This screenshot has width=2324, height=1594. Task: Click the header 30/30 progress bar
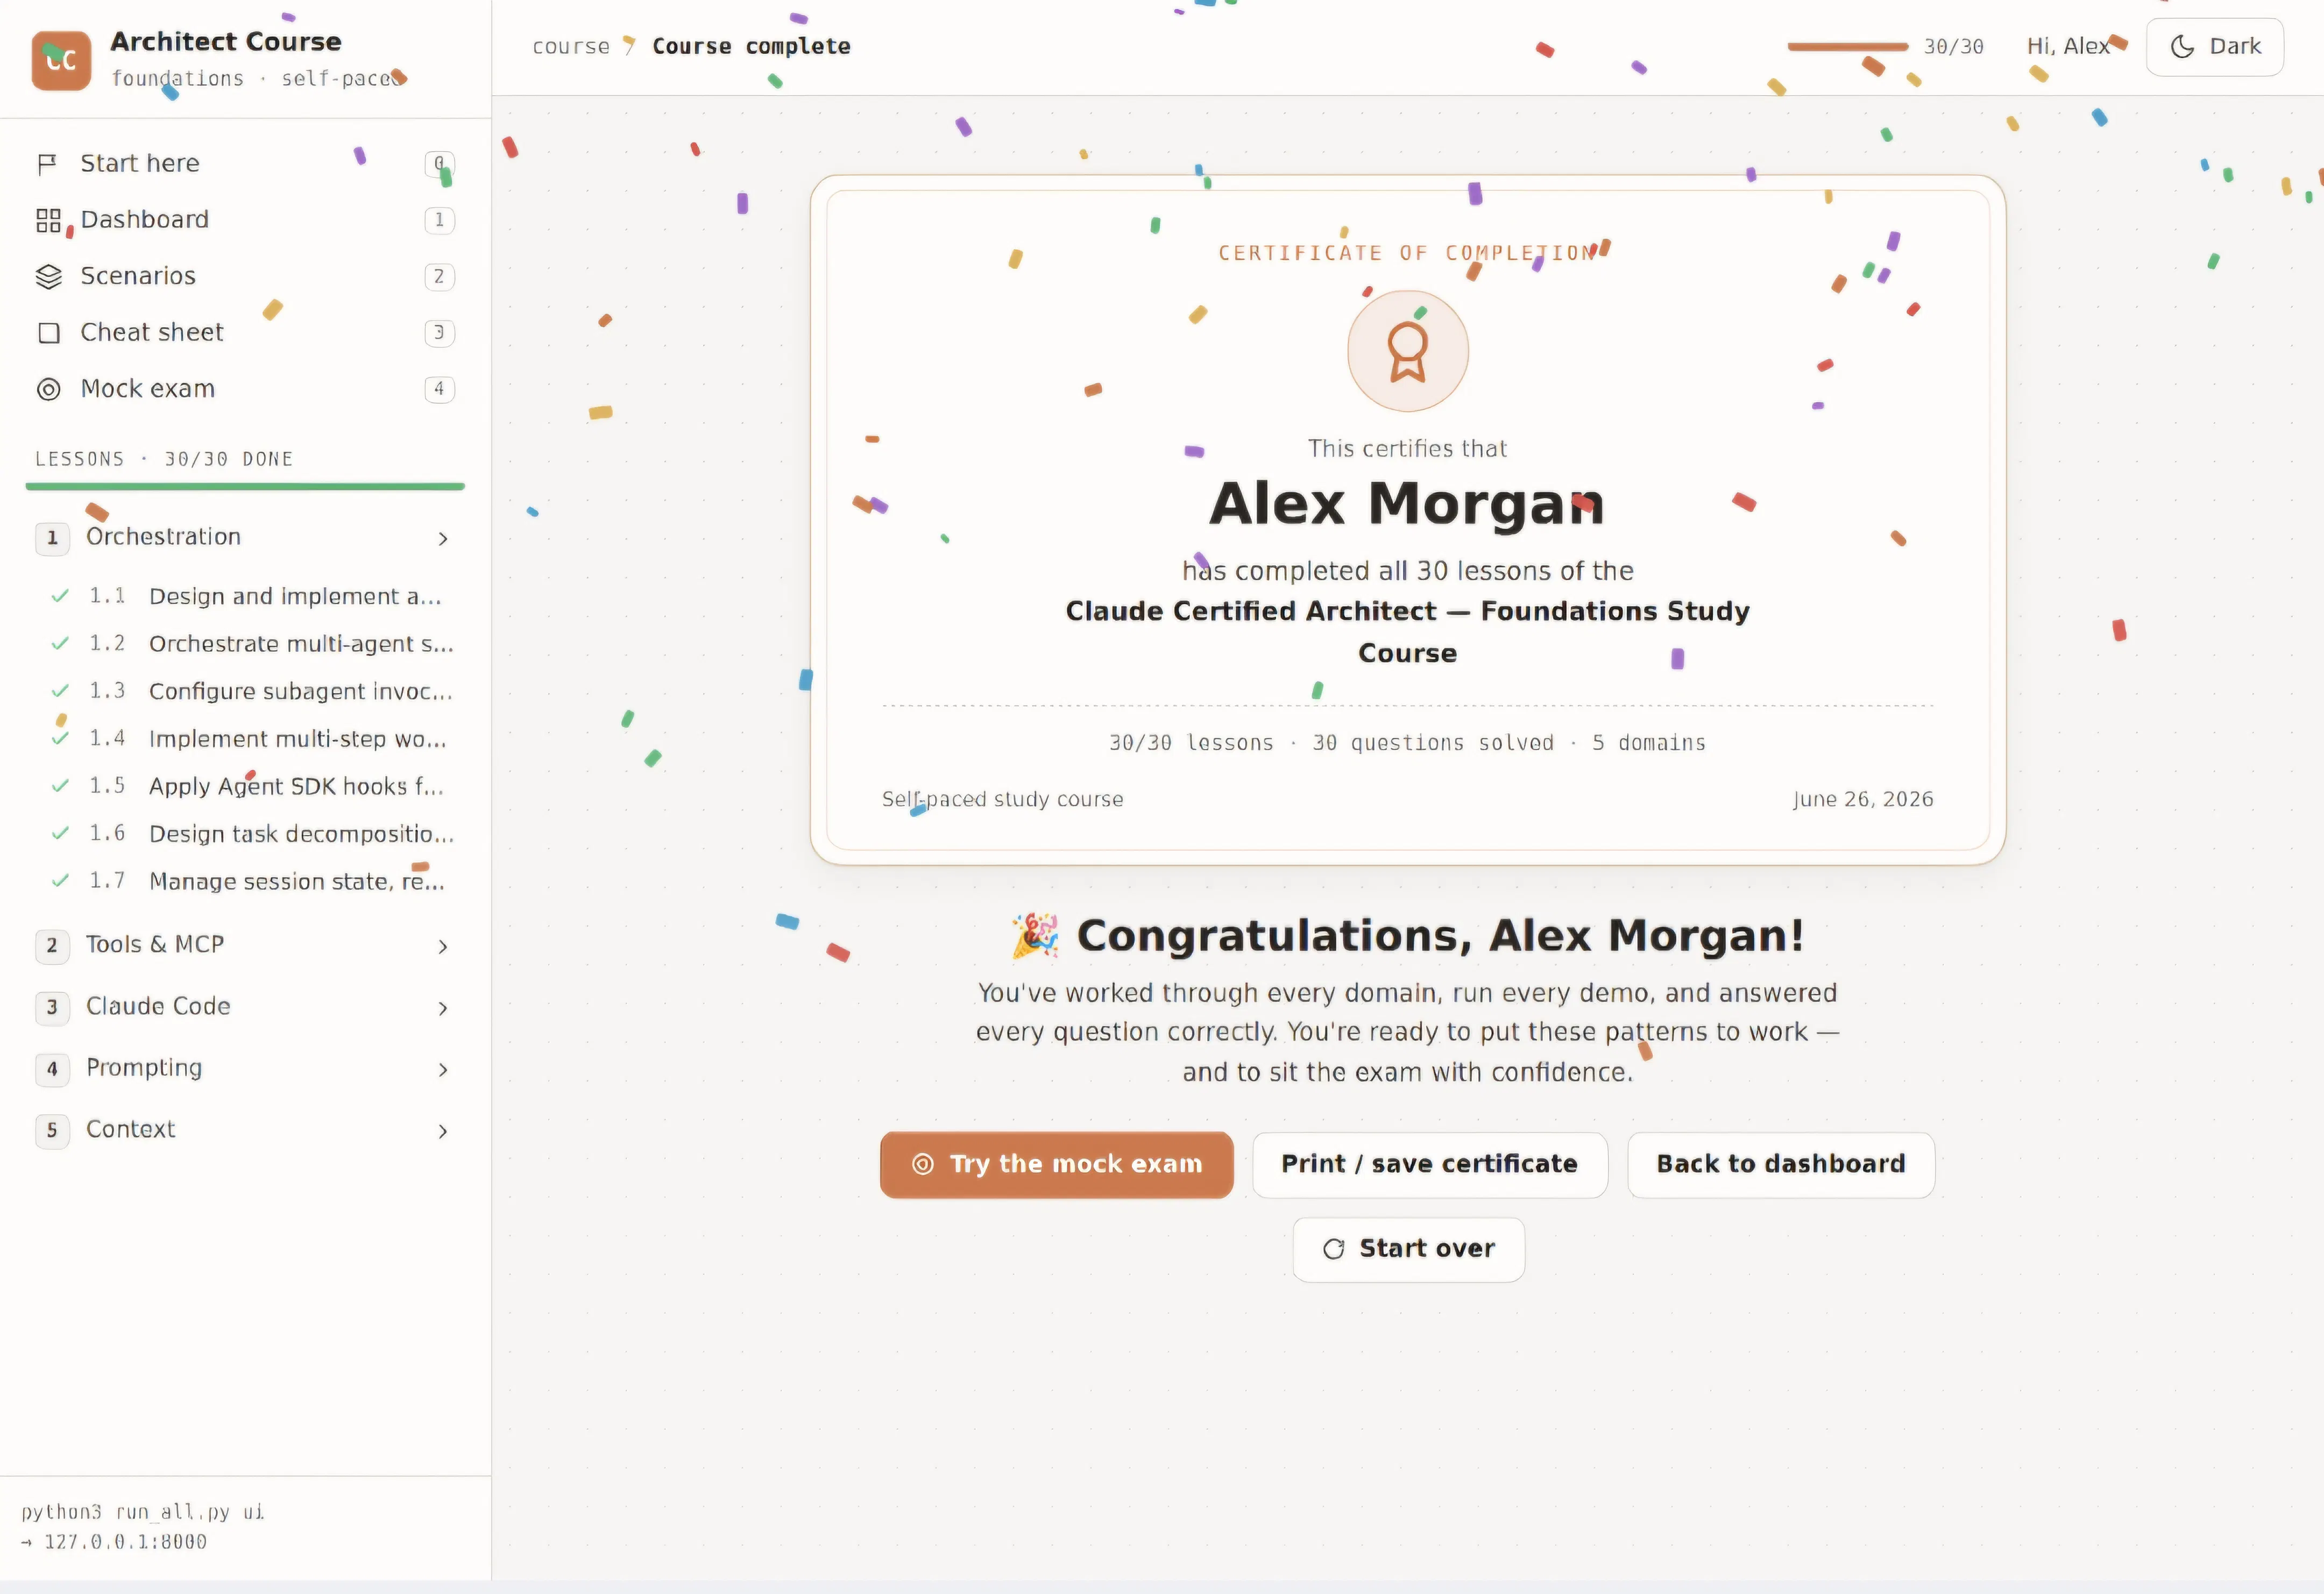click(x=1847, y=47)
